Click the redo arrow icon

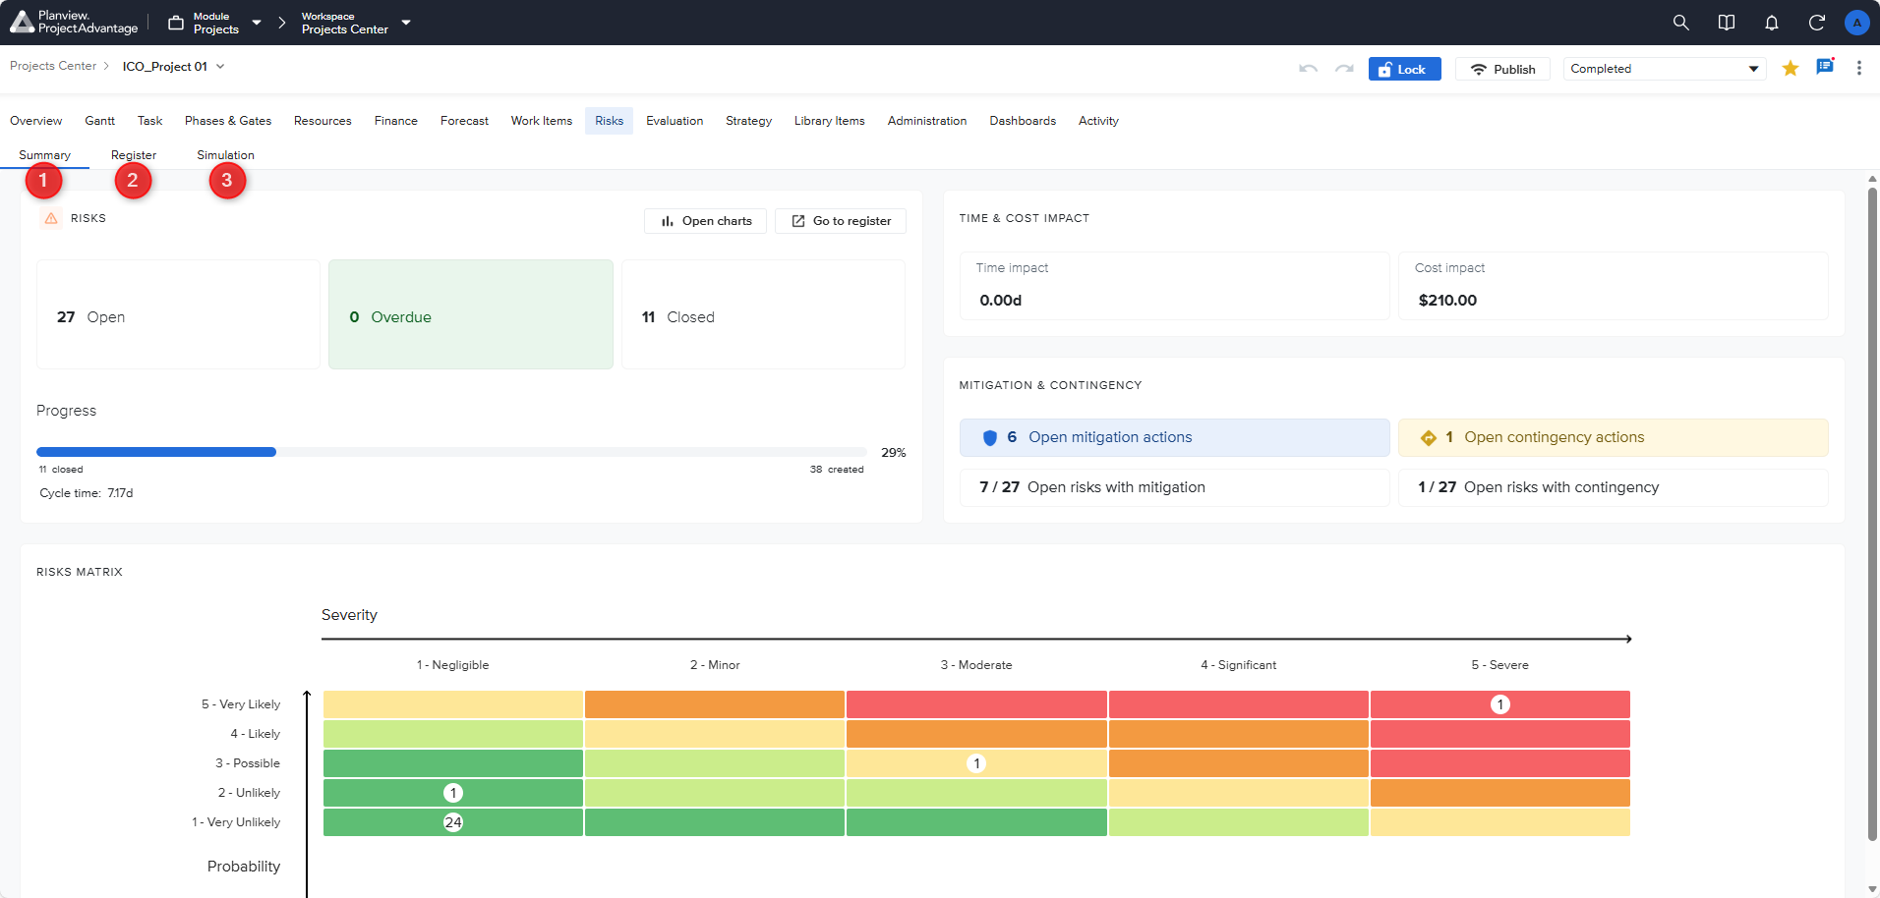point(1344,69)
